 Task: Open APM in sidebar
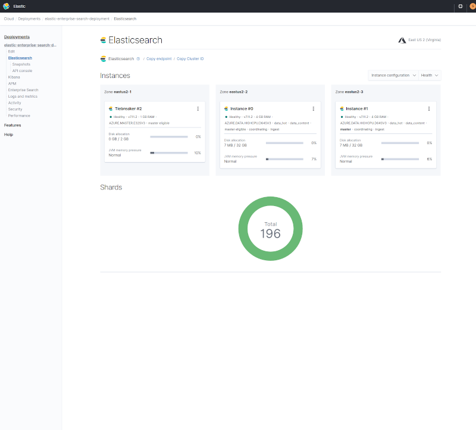pos(12,83)
